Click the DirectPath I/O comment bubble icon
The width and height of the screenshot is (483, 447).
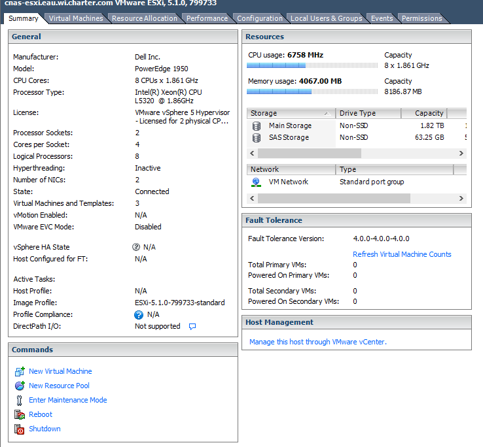point(192,326)
